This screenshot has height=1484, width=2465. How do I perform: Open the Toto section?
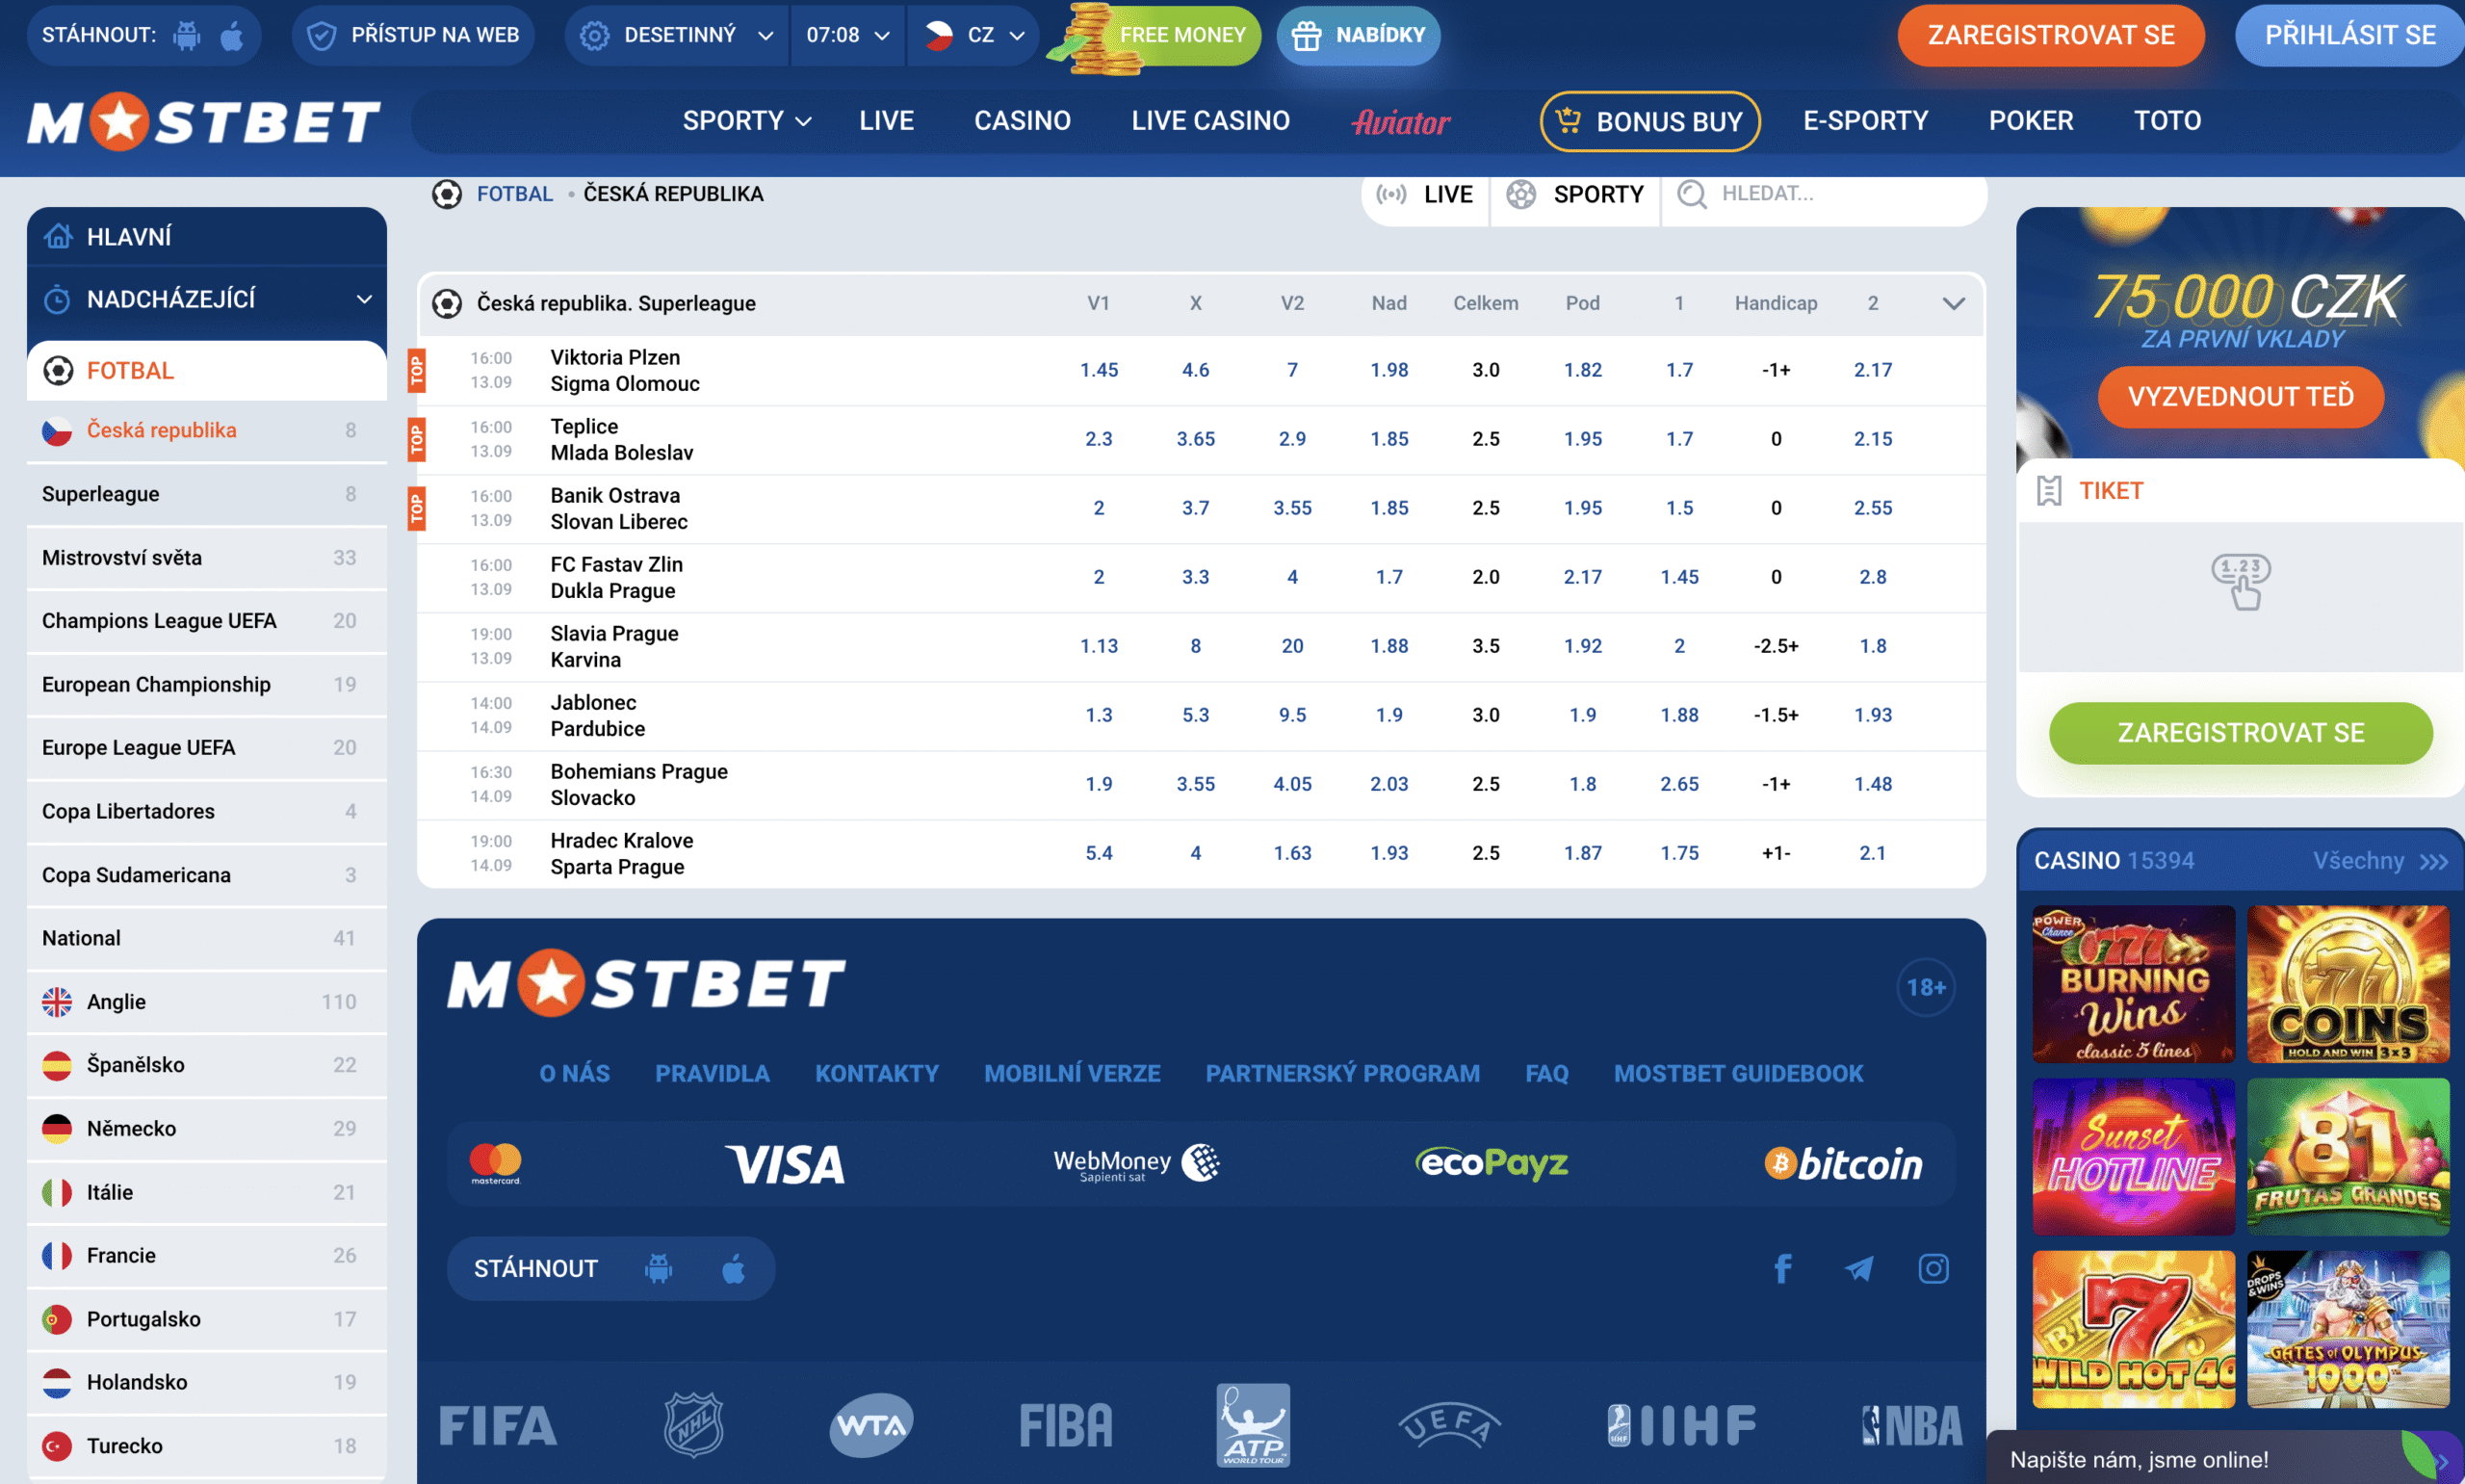[2167, 121]
